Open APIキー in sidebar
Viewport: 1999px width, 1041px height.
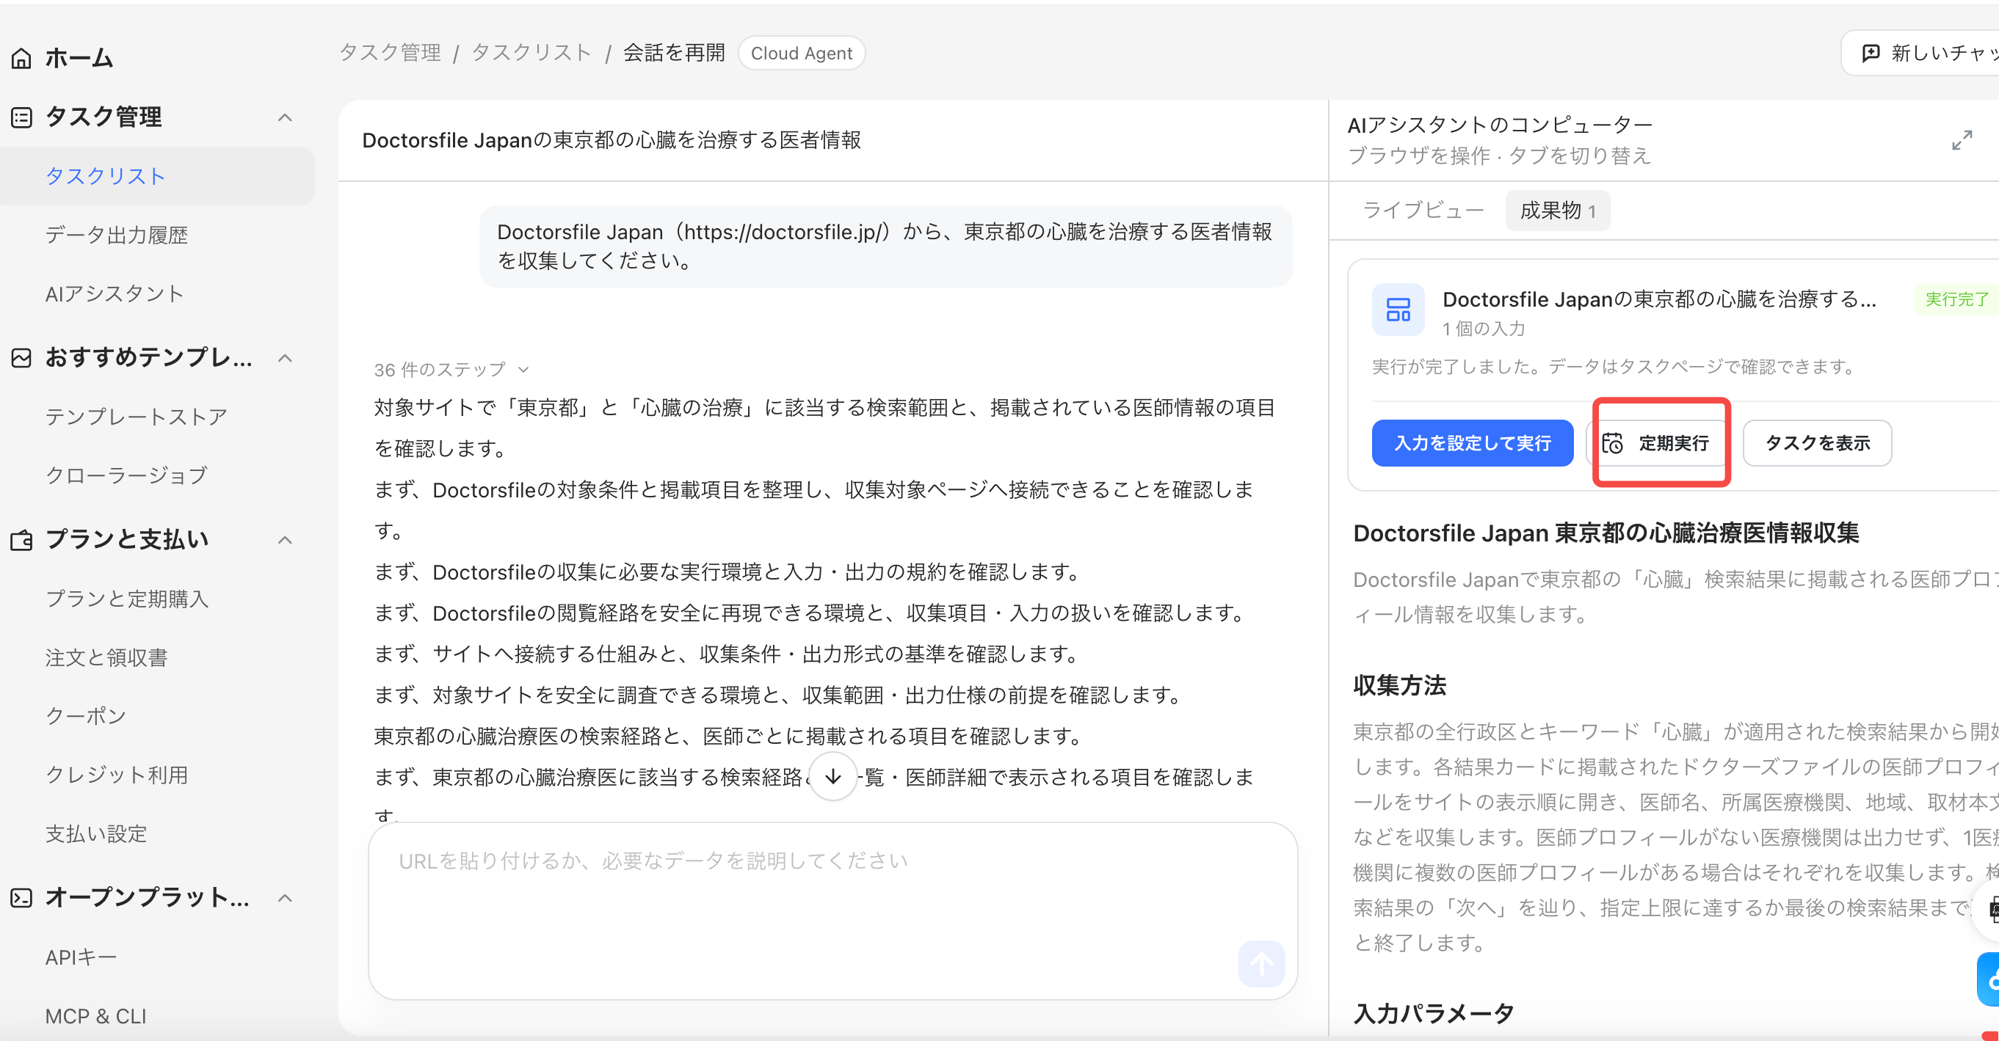(x=81, y=957)
